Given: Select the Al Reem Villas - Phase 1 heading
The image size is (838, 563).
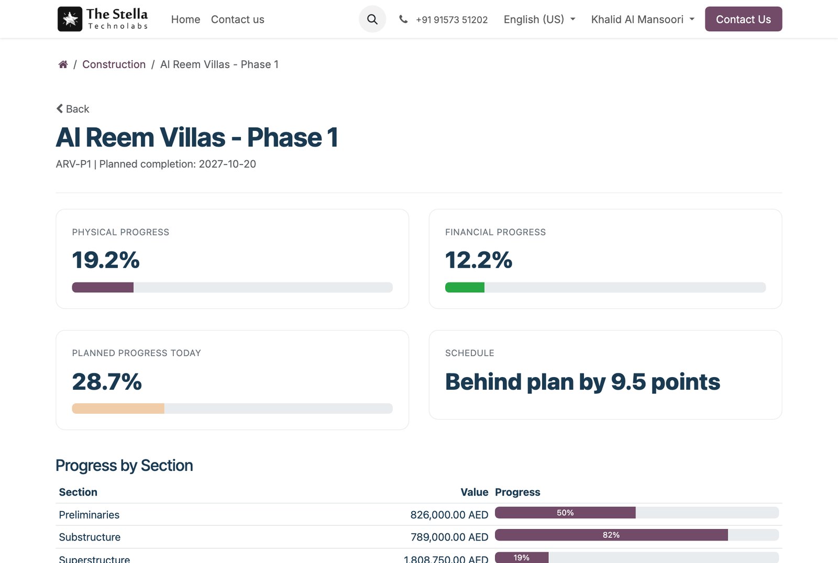Looking at the screenshot, I should point(197,138).
